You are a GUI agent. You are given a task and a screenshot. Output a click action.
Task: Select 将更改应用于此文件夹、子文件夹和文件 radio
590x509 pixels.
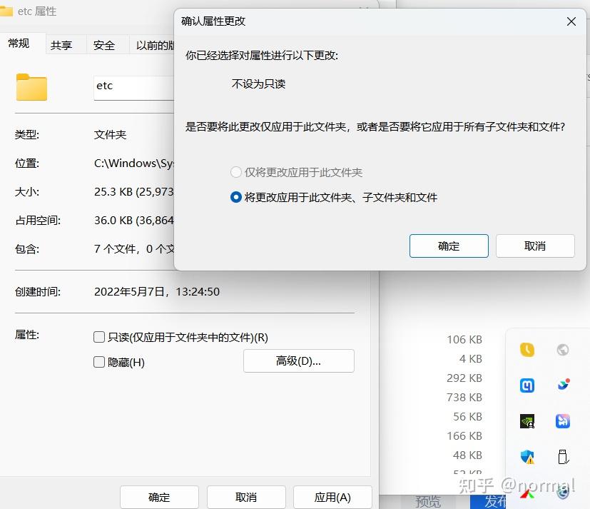[x=235, y=197]
